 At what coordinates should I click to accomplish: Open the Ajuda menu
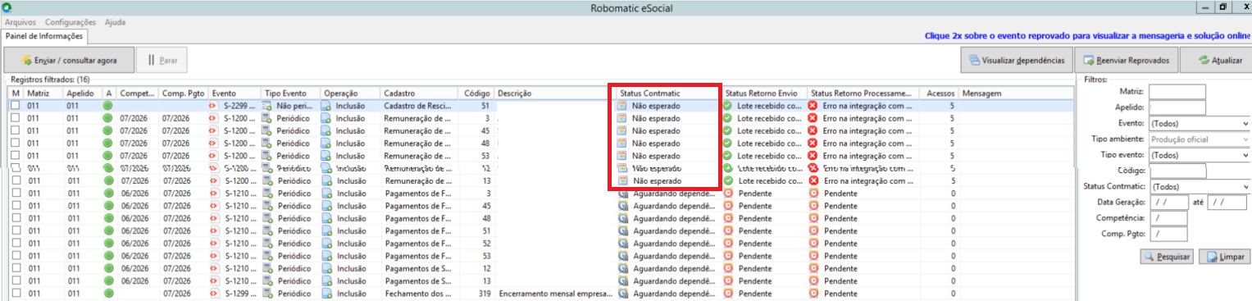pos(115,22)
